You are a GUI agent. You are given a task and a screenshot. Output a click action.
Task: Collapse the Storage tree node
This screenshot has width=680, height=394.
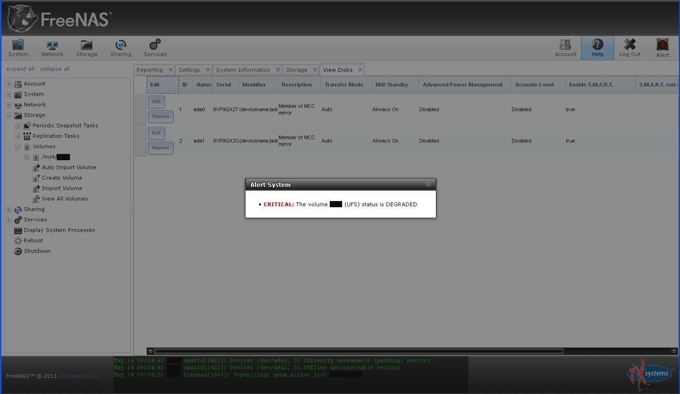pos(9,115)
